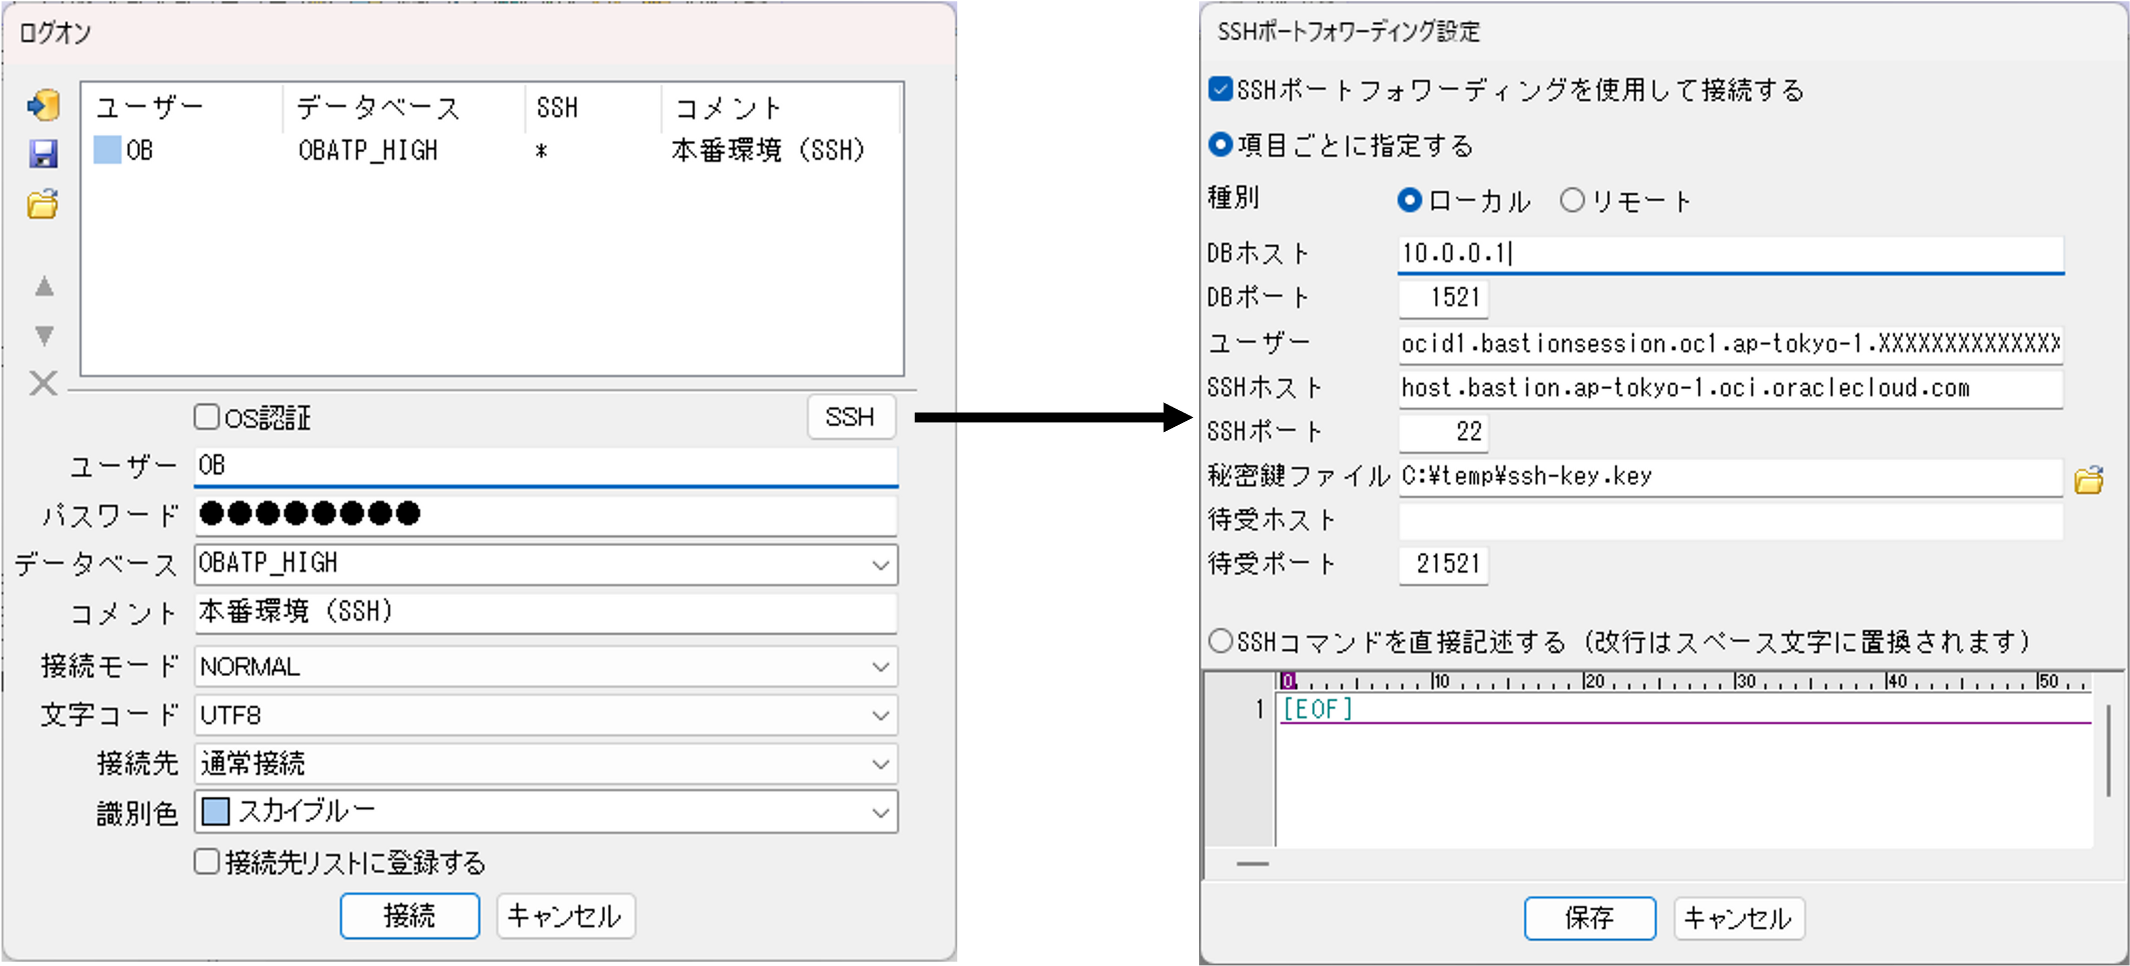Click into the 待受ホスト input field
Image resolution: width=2130 pixels, height=966 pixels.
[x=1730, y=521]
